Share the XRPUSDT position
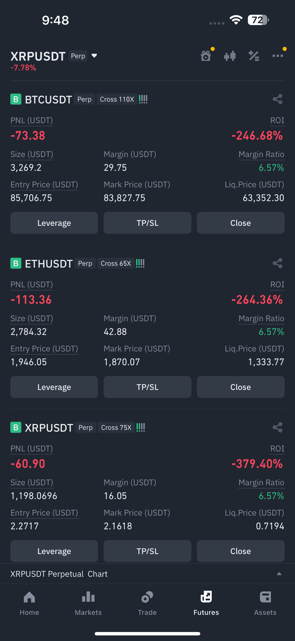This screenshot has width=295, height=641. coord(278,427)
